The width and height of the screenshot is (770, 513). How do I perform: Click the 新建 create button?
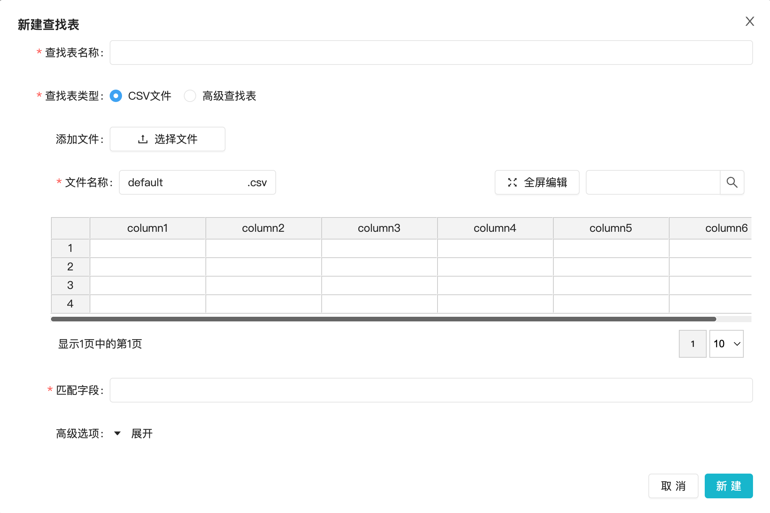pos(729,486)
